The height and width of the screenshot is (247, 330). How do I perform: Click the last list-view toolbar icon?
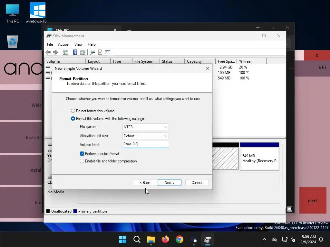pyautogui.click(x=108, y=52)
